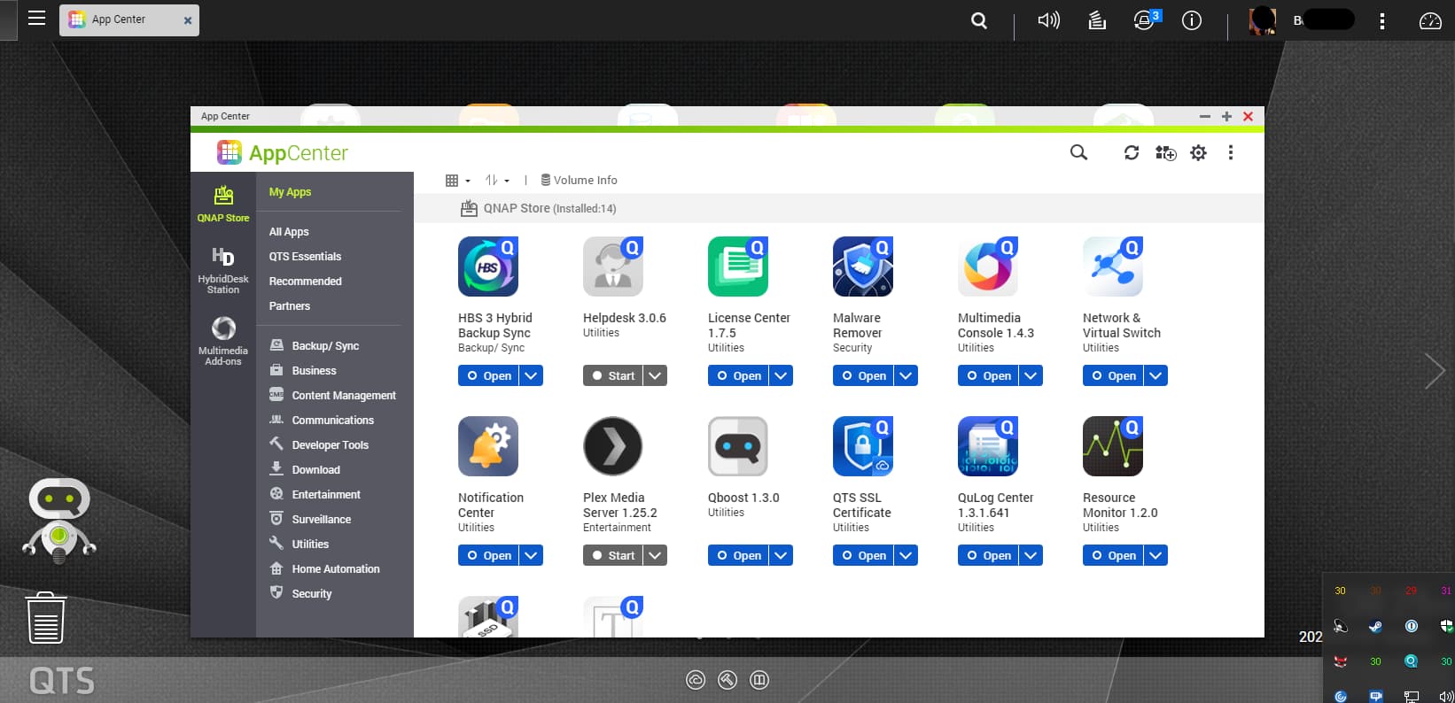Open the display mode dropdown
This screenshot has width=1455, height=703.
coord(457,181)
